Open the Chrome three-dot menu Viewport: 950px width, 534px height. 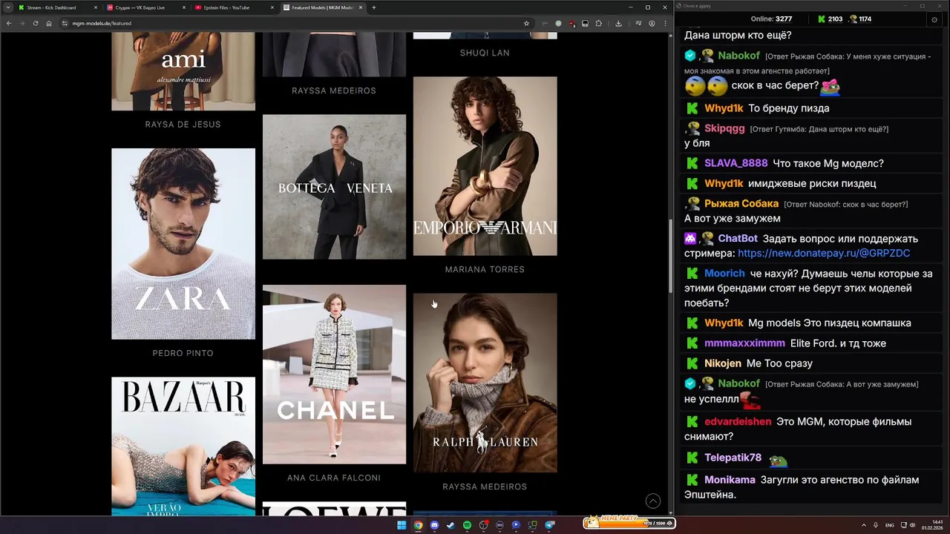point(664,23)
